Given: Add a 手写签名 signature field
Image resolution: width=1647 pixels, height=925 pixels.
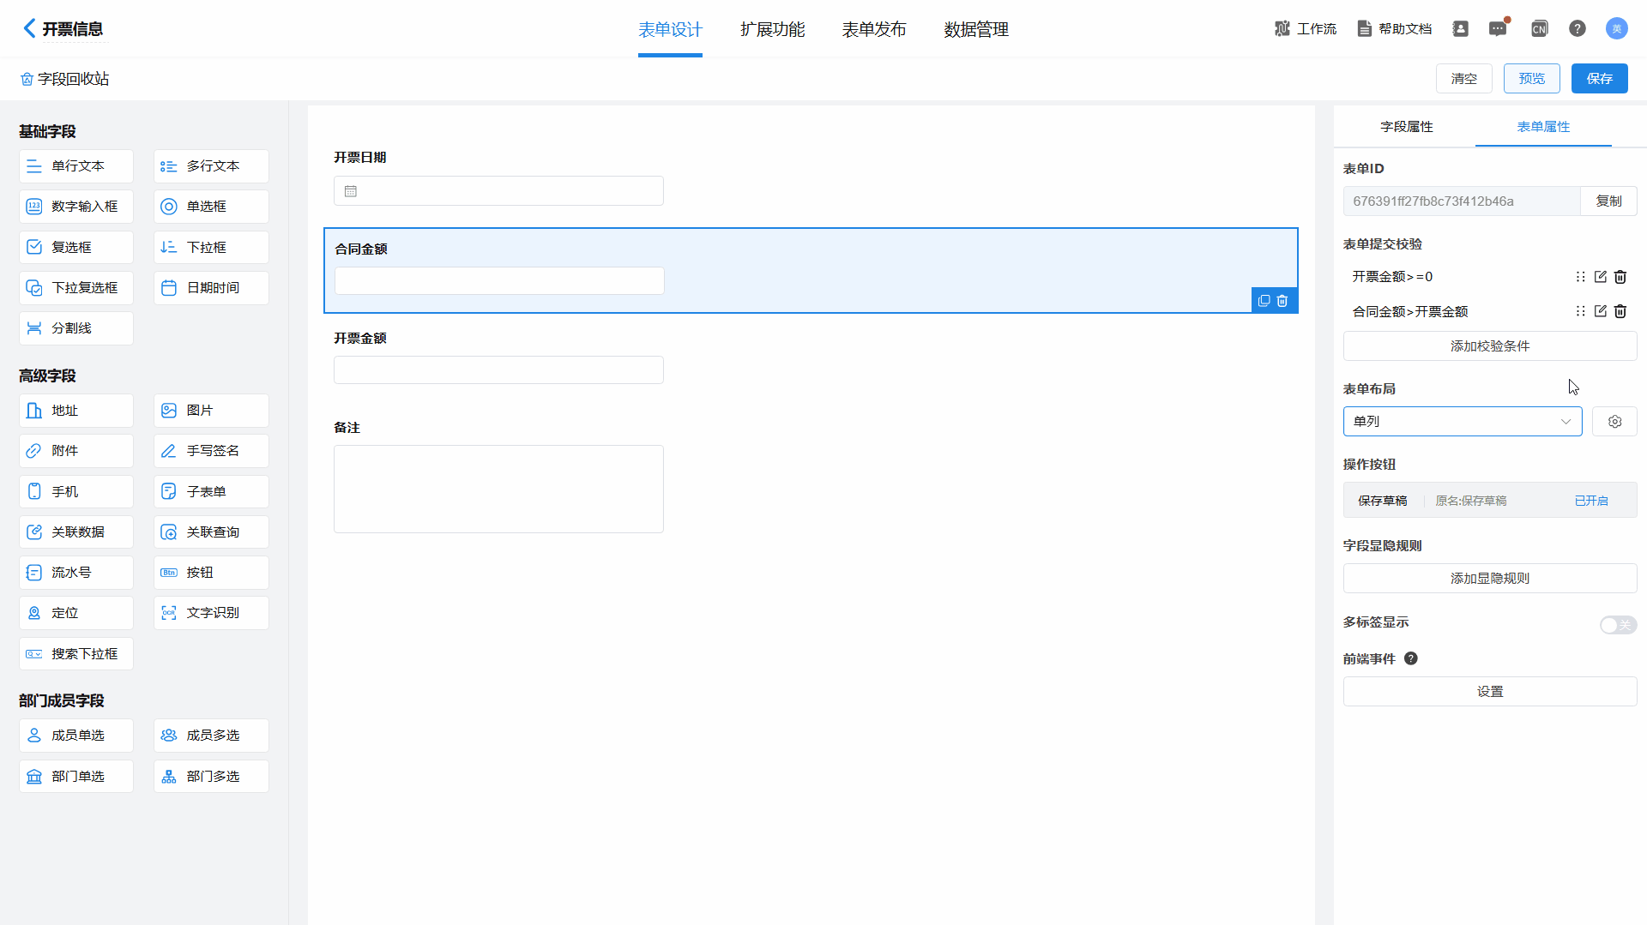Looking at the screenshot, I should tap(211, 451).
